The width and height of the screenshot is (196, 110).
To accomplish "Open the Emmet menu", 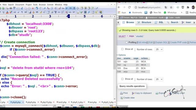I will [x=50, y=5].
